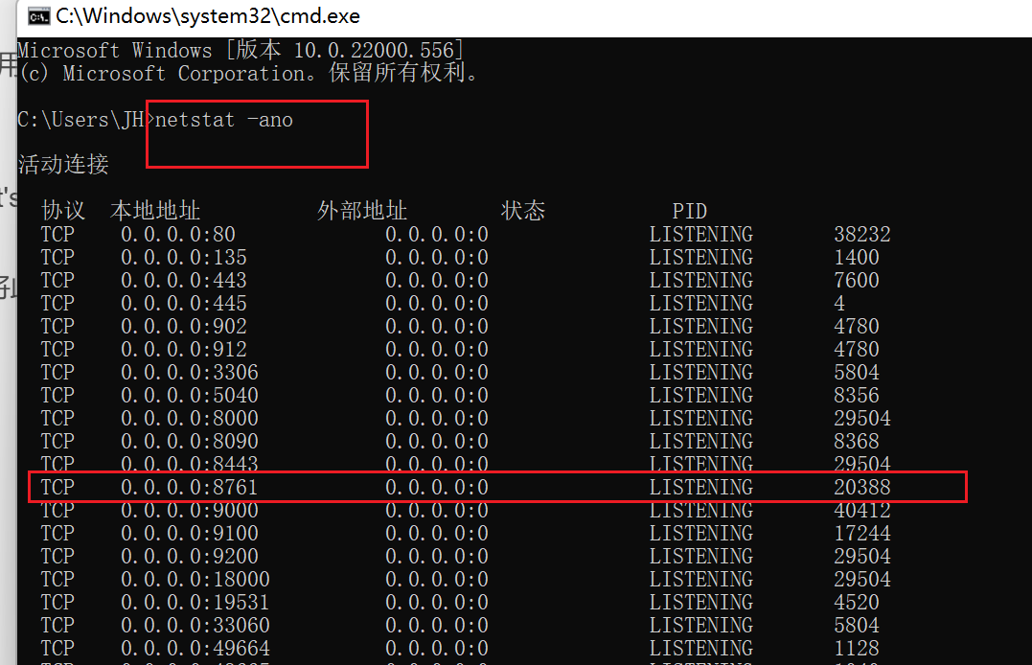Click local address 0.0.0.0:80
Screen dimensions: 1032x665
[x=178, y=235]
